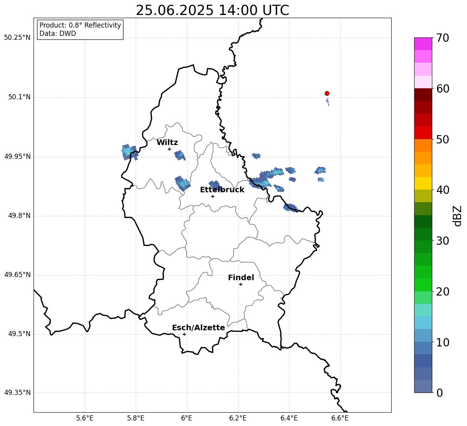Click the 6.6°E longitude label
This screenshot has height=426, width=467.
(340, 418)
